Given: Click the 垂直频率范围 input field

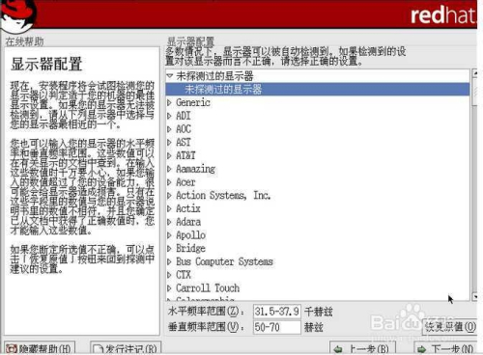Looking at the screenshot, I should [277, 327].
